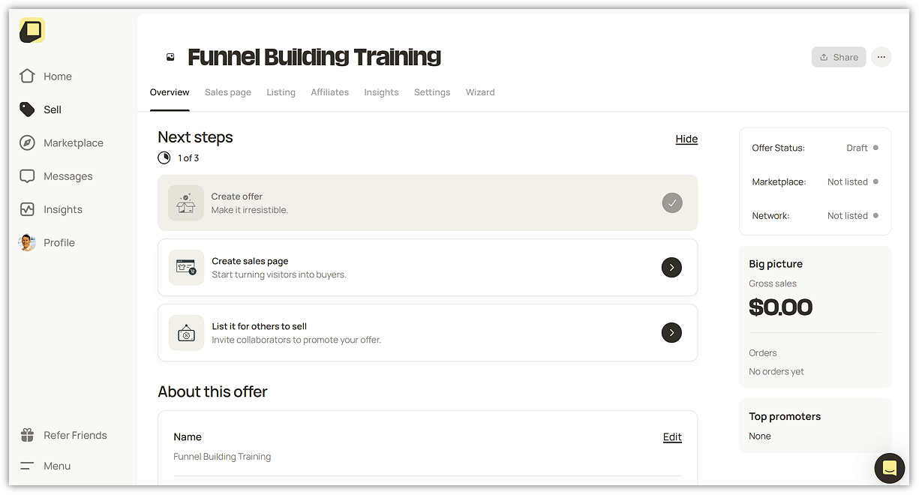Open the chat support bubble

click(x=890, y=468)
